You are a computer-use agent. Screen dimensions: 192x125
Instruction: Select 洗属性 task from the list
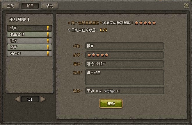[29, 54]
